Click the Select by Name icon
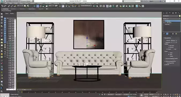This screenshot has height=97, width=181. 28,6
